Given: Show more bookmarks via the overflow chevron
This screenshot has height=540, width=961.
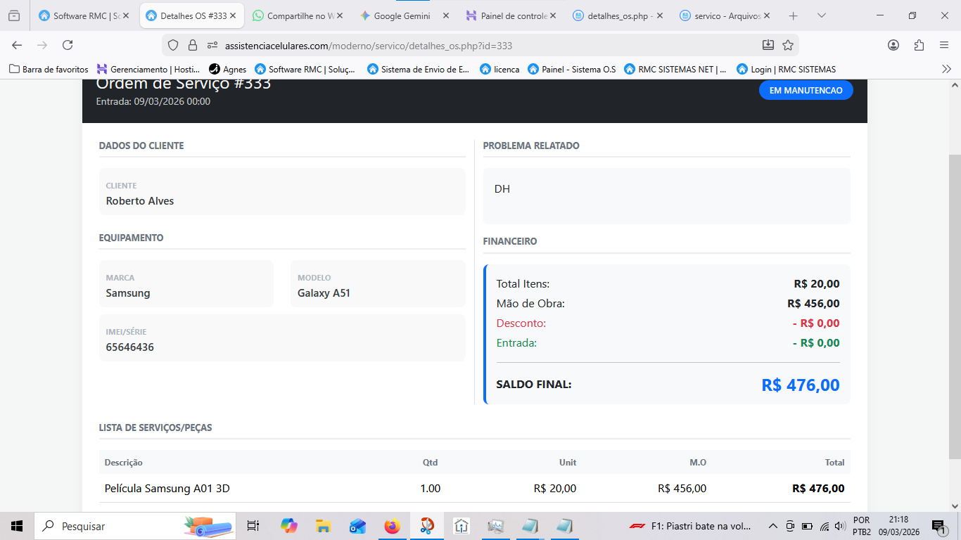Looking at the screenshot, I should [x=946, y=69].
